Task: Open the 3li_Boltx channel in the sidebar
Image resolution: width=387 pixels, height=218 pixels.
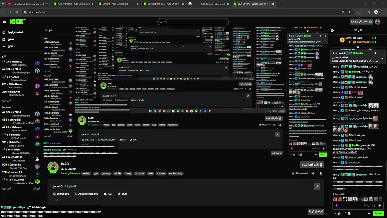Action: click(21, 181)
